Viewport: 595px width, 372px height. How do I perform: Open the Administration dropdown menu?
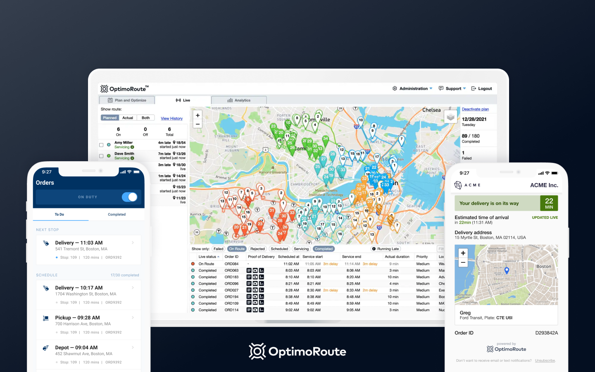[412, 88]
